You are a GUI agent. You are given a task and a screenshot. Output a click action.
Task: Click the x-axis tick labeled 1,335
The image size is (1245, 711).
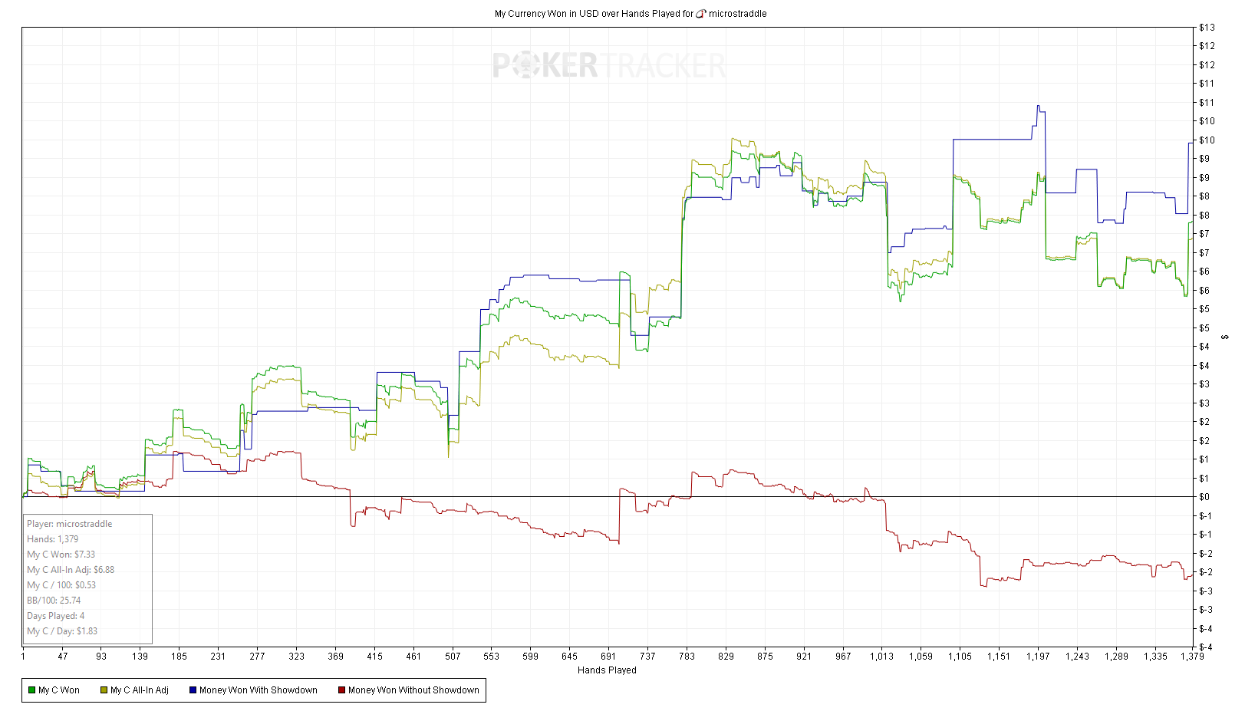point(1155,657)
